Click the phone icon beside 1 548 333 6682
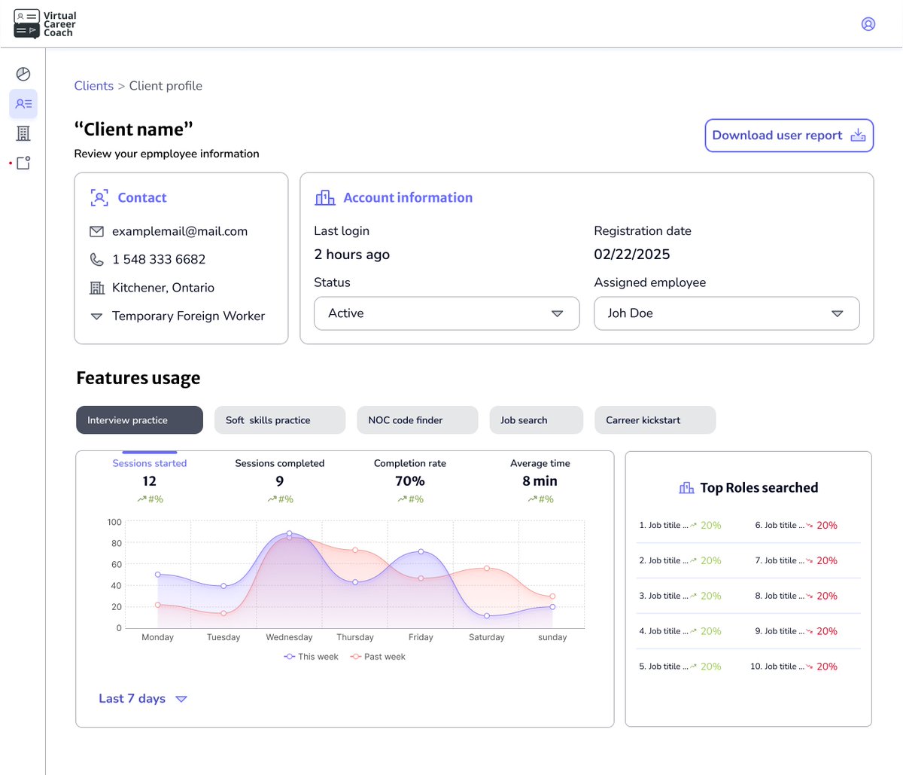Viewport: 903px width, 775px height. click(x=97, y=259)
